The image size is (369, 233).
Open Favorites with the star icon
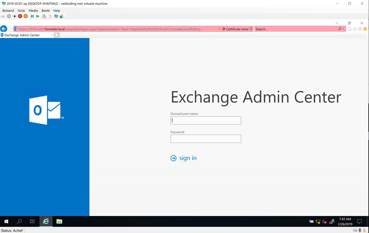click(x=355, y=29)
